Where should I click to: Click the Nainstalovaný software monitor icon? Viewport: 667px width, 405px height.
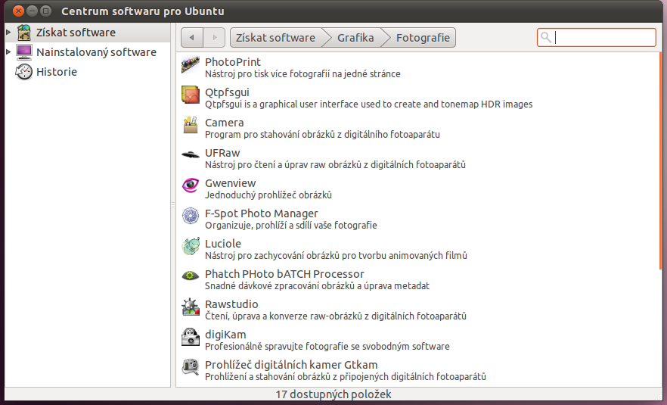pos(24,52)
